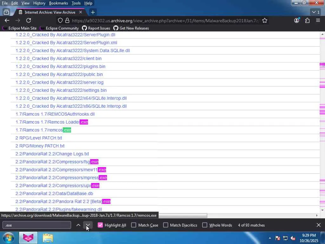Open the account profile icon

297,21
